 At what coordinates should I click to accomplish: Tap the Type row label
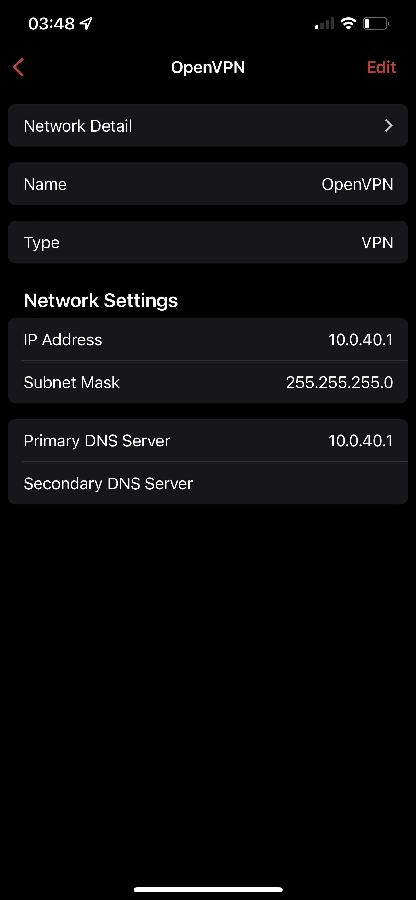tap(41, 242)
